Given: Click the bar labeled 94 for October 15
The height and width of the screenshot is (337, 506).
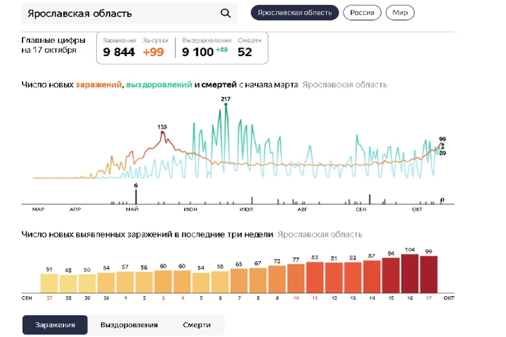Looking at the screenshot, I should tap(391, 275).
